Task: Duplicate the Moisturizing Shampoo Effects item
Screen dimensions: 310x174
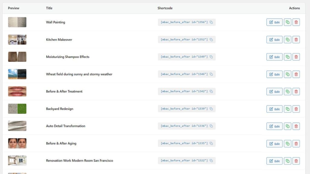Action: click(288, 57)
